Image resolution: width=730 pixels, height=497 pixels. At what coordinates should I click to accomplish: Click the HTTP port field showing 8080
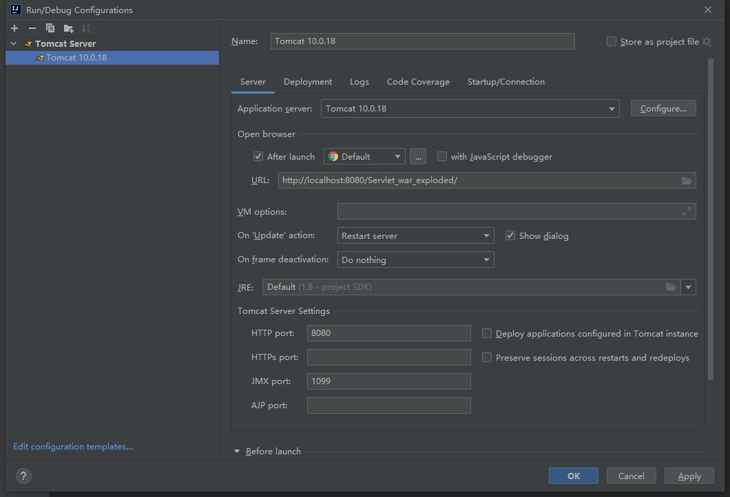coord(388,333)
